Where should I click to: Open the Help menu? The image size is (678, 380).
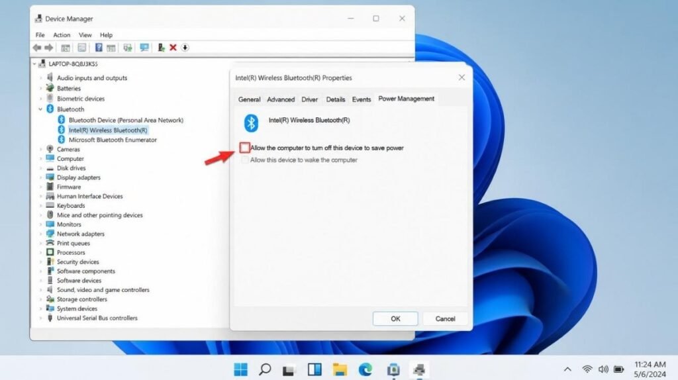pos(106,35)
